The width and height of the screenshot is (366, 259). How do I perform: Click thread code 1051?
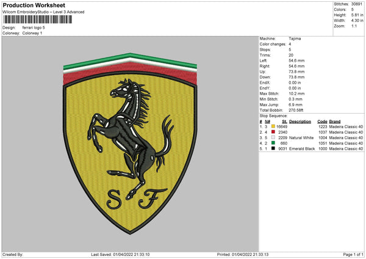323,144
